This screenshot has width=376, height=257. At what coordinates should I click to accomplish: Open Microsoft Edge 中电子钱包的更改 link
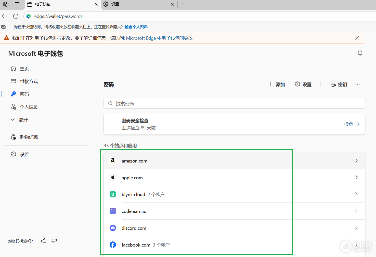point(159,38)
